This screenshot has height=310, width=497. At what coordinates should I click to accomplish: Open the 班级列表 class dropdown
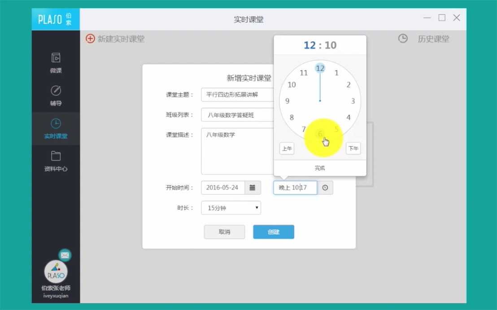(x=238, y=115)
